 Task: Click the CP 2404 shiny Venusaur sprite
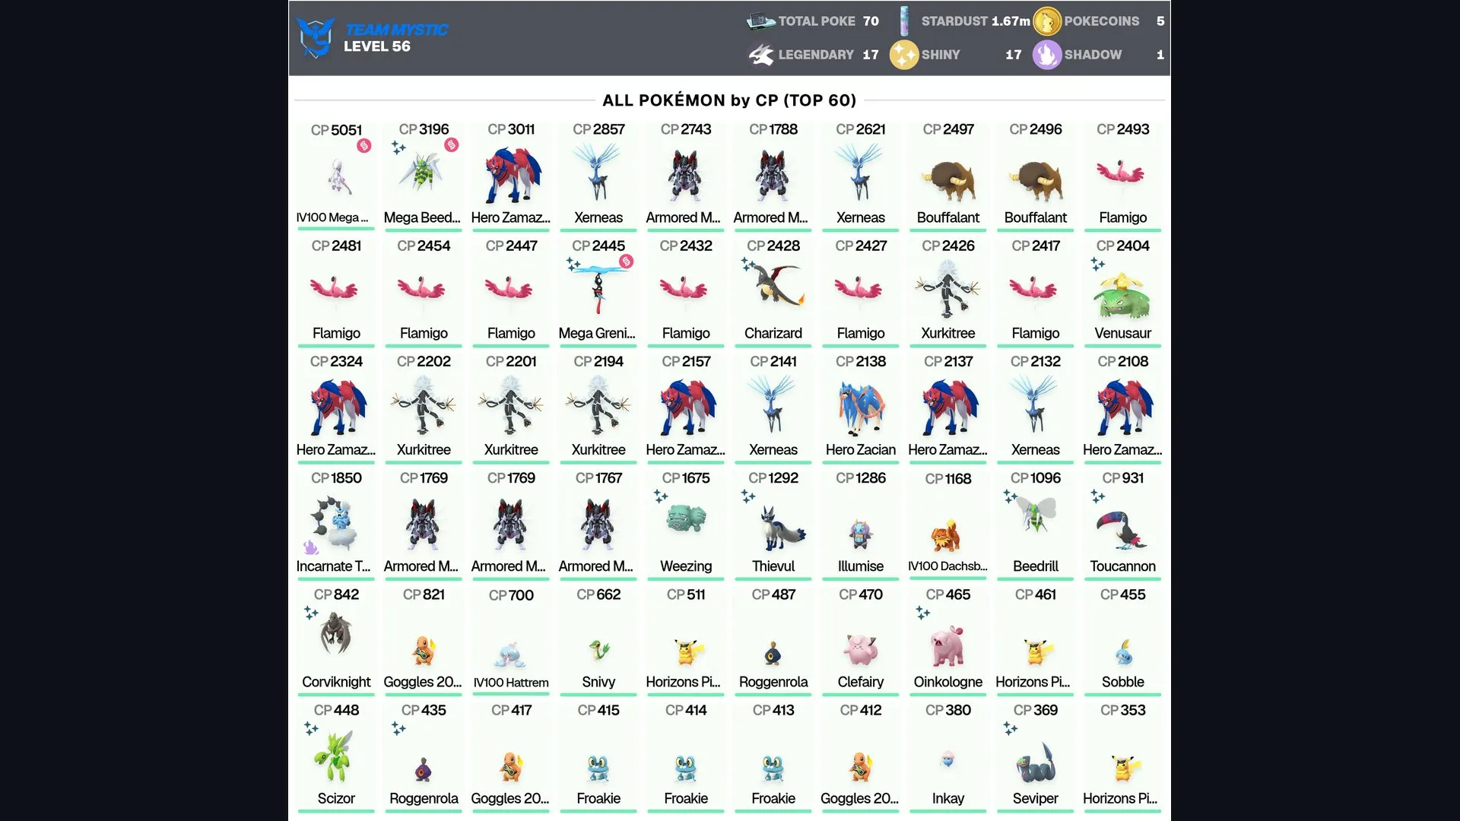[1122, 296]
